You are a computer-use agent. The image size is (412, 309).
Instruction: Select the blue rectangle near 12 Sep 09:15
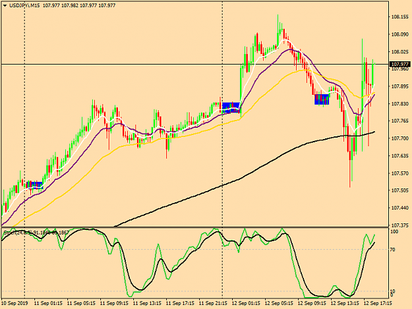pyautogui.click(x=322, y=99)
